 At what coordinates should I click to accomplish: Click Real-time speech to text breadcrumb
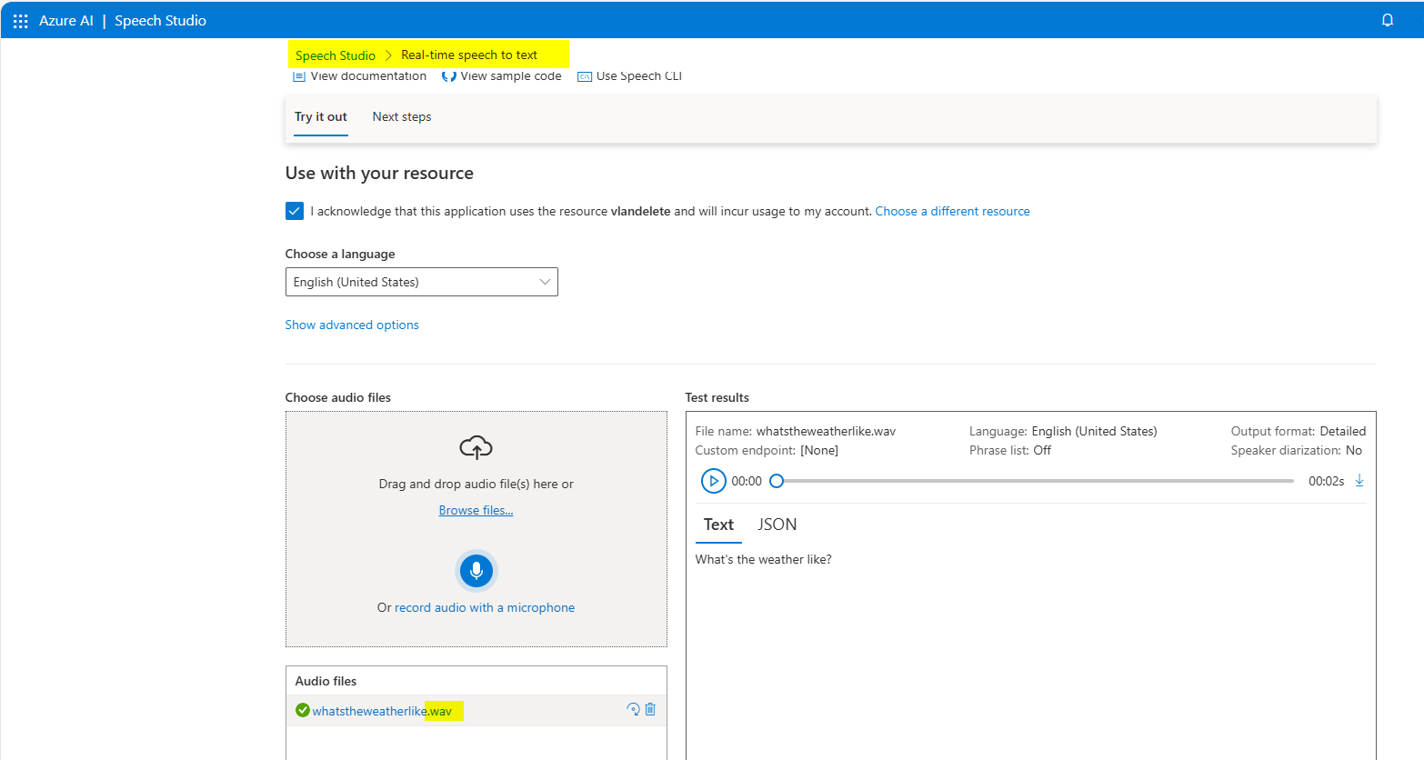[x=469, y=55]
